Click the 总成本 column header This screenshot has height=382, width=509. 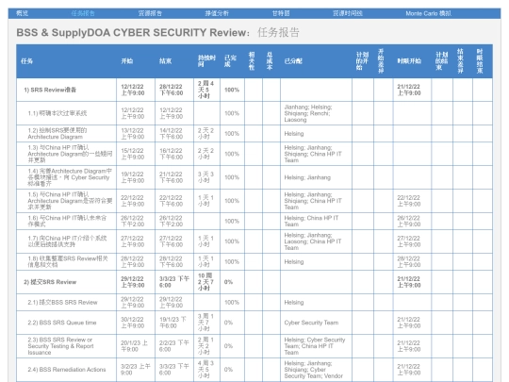[x=269, y=61]
